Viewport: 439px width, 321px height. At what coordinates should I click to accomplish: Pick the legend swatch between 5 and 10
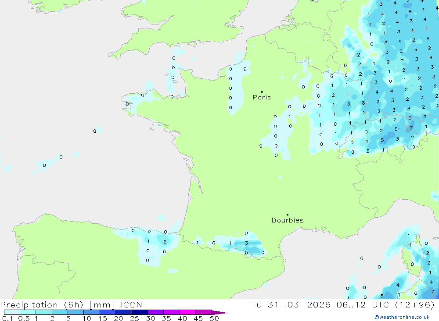[76, 312]
